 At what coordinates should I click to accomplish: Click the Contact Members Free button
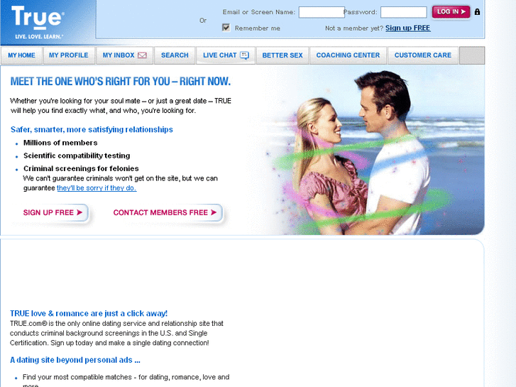[x=165, y=212]
